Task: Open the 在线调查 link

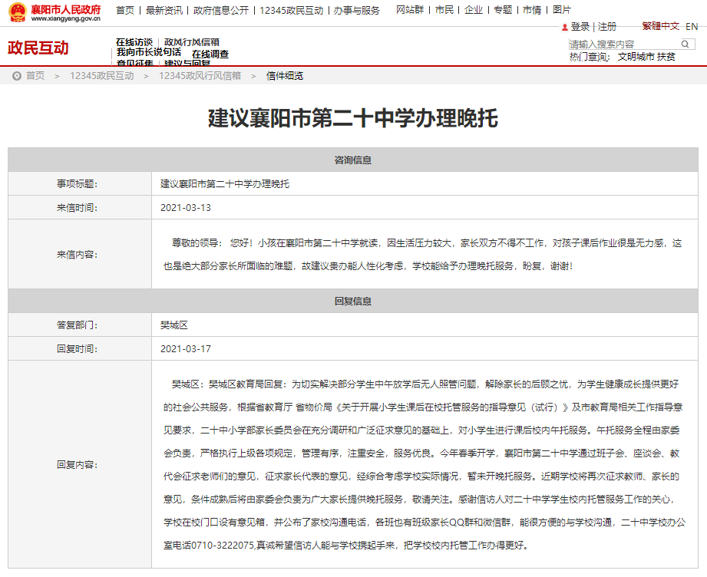Action: [210, 54]
